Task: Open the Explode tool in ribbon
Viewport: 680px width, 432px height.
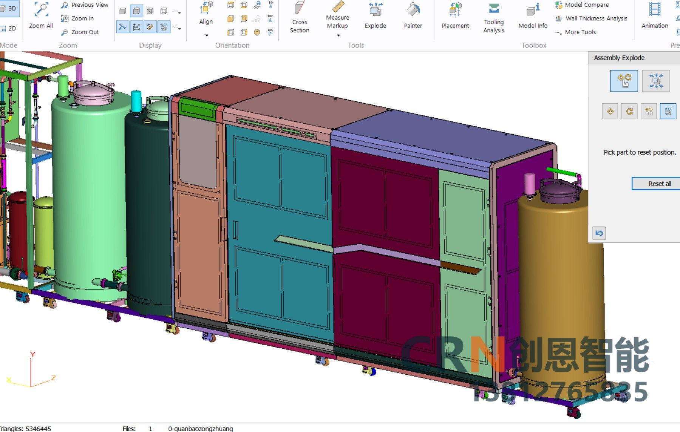Action: click(x=376, y=15)
